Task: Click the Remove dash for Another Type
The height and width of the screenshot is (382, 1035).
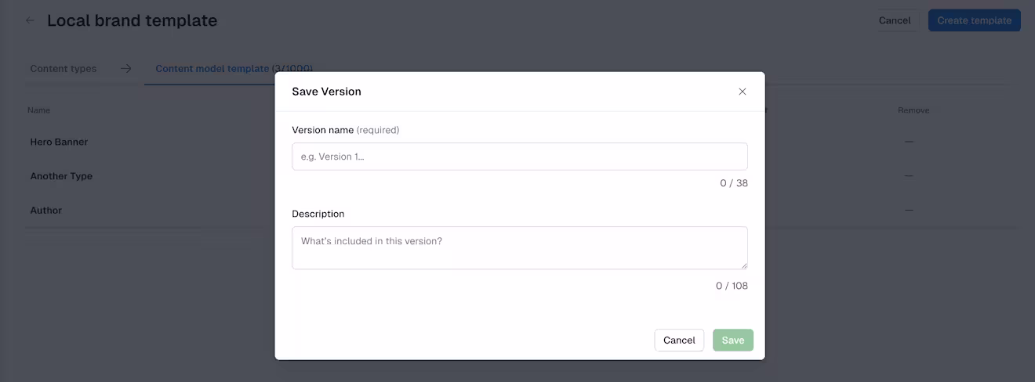Action: 909,176
